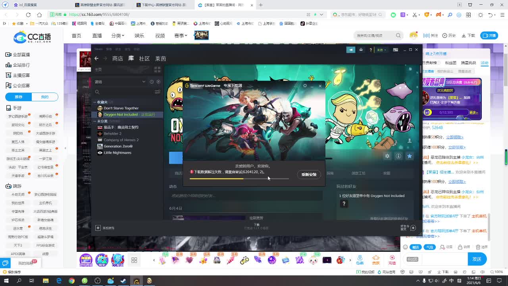Click the Steam announcements megaphone icon

350,50
